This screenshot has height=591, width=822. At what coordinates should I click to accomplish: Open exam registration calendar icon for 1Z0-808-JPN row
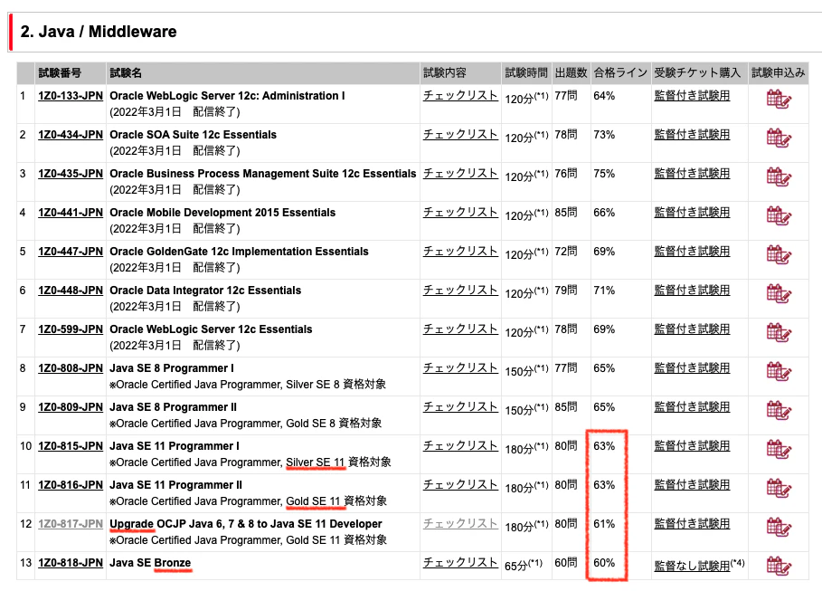click(x=779, y=371)
